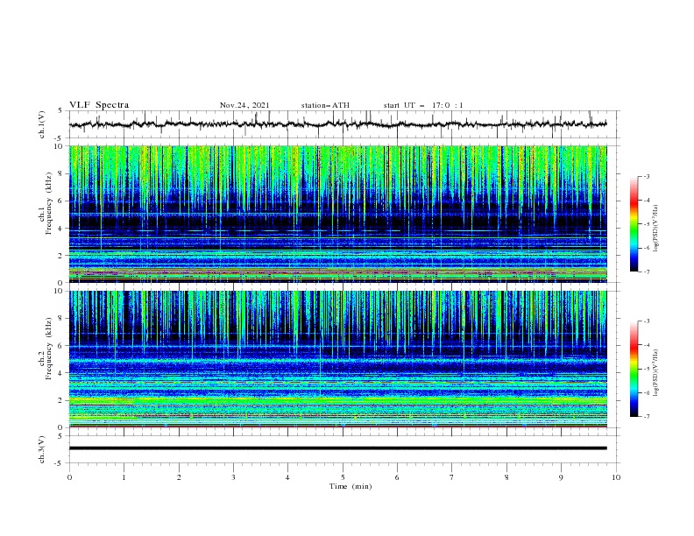The image size is (694, 536).
Task: Click the ch.1 frequency tick "10"
Action: 60,146
